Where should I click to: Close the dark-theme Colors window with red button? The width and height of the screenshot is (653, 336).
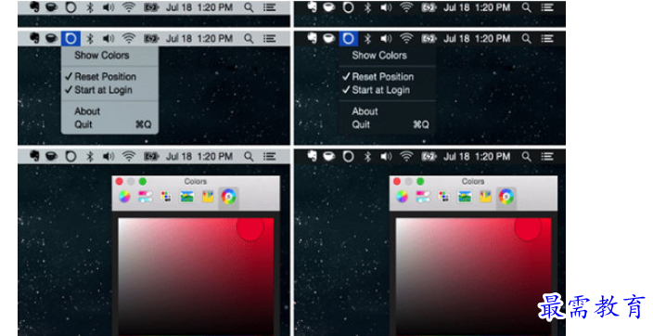396,181
